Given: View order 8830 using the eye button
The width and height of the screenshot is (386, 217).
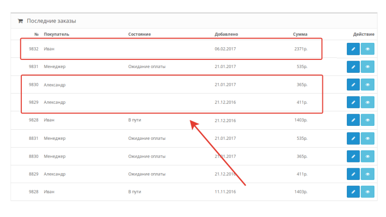Looking at the screenshot, I should pyautogui.click(x=368, y=156).
